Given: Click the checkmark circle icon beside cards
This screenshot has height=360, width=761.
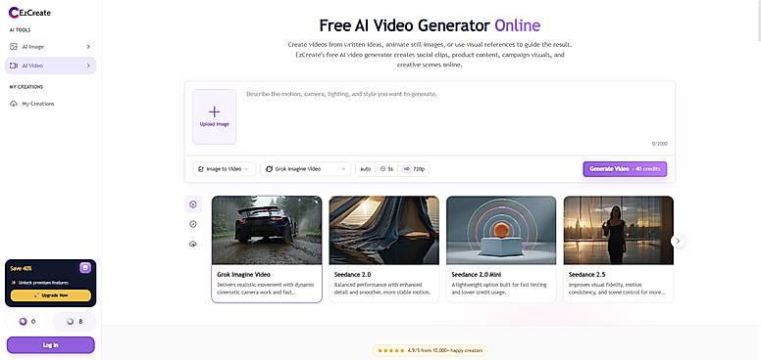Looking at the screenshot, I should (x=193, y=224).
